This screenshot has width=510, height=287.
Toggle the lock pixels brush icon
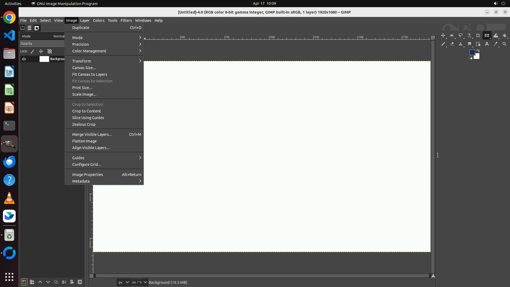coord(32,51)
